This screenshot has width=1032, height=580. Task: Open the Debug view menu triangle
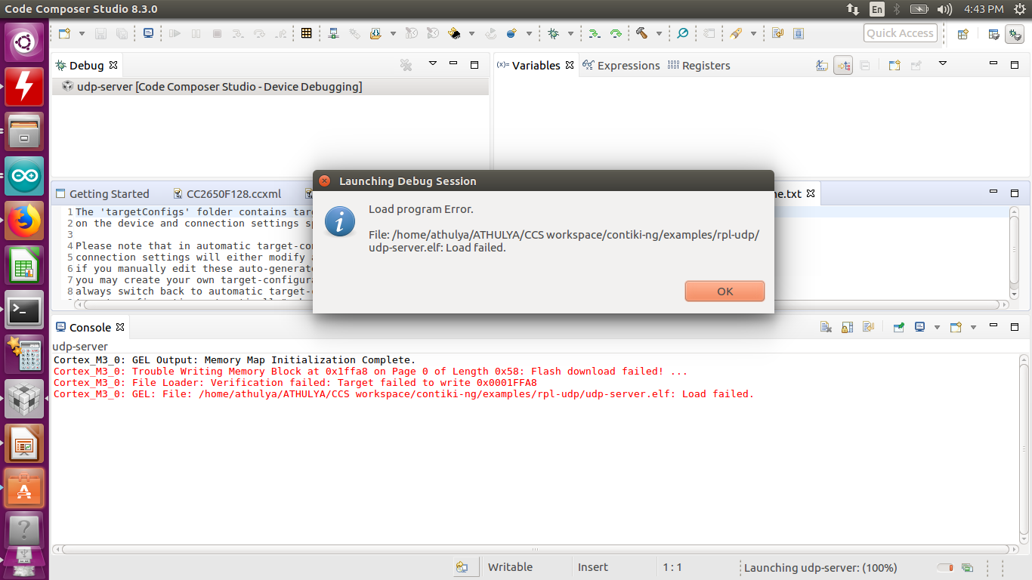pos(433,64)
